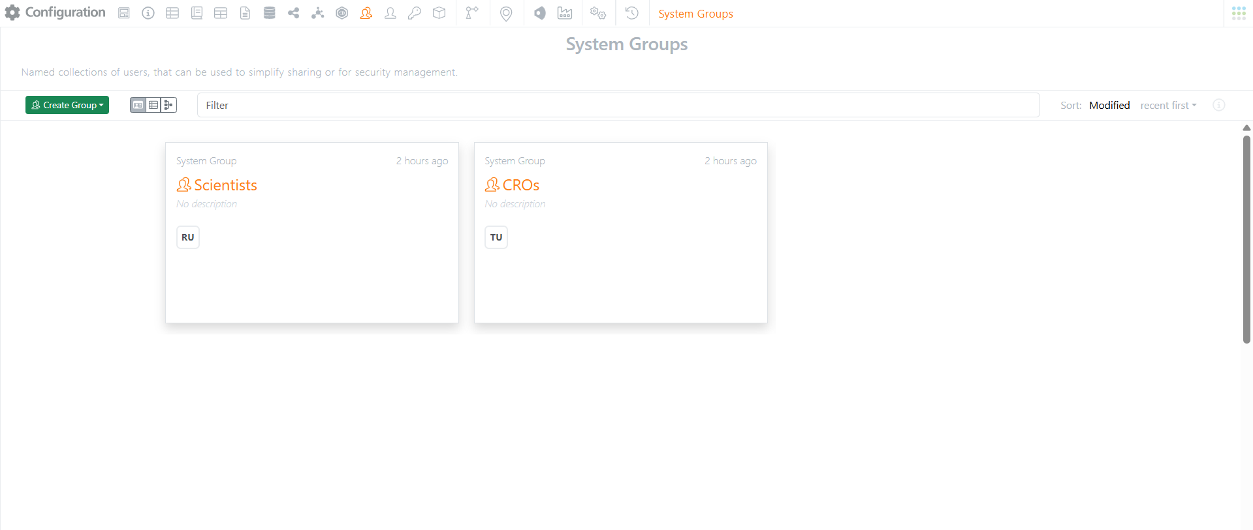Click the vertical scrollbar thumb
Screen dimensions: 1253x530
coord(1246,239)
